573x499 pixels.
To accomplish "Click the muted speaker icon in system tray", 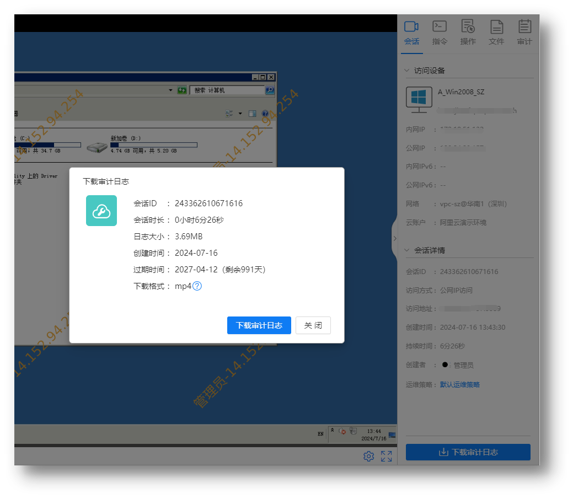I will tap(342, 431).
